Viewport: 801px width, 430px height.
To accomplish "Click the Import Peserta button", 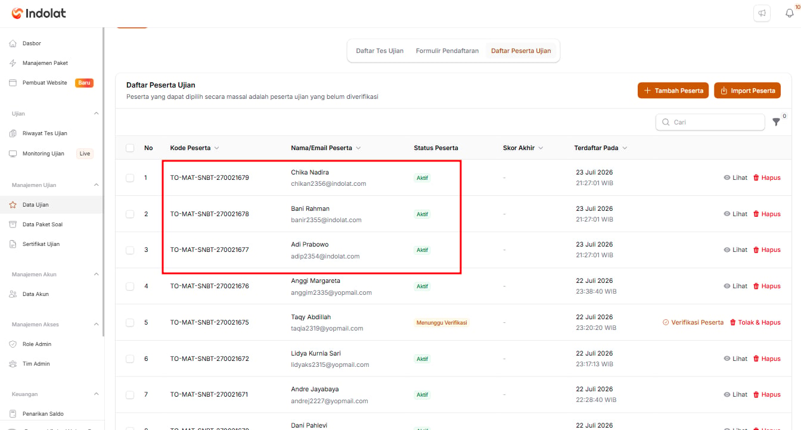I will click(x=747, y=91).
